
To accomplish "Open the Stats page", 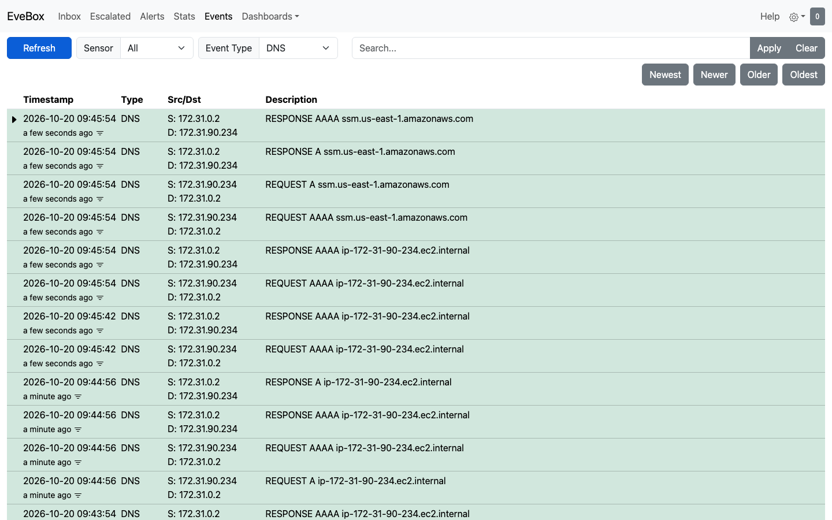I will [x=184, y=16].
